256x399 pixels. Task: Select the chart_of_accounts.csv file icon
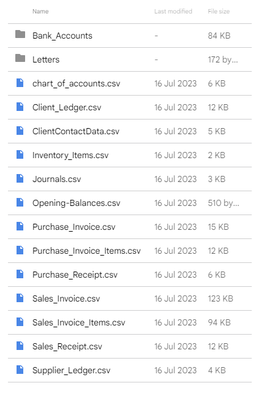pyautogui.click(x=20, y=83)
